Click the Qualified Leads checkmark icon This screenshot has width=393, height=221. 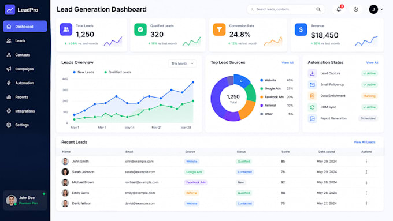pos(140,29)
